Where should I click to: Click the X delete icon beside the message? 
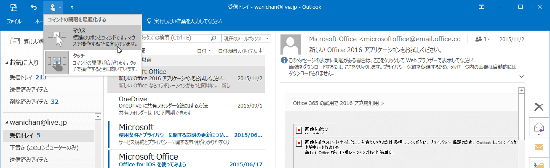539,107
